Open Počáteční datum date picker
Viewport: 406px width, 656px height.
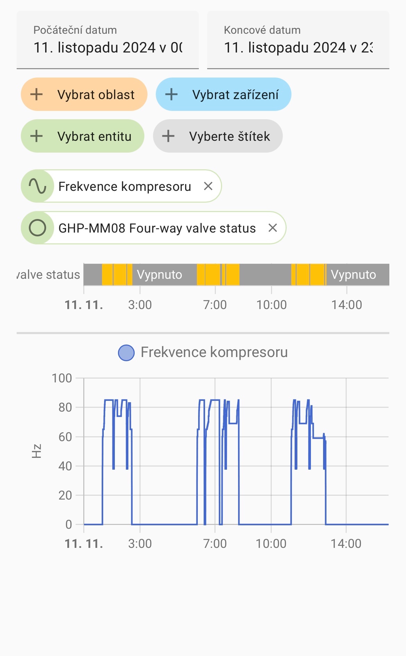[108, 40]
